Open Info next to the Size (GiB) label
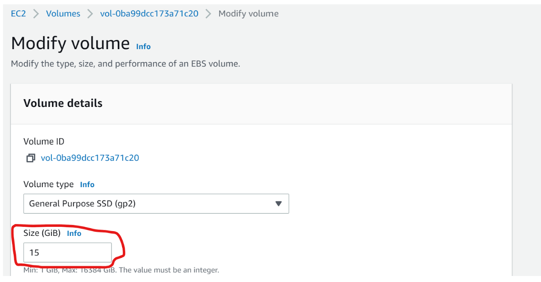541x282 pixels. (74, 233)
